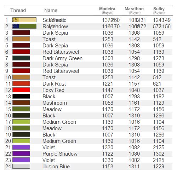This screenshot has height=174, width=177.
Task: Click Sulky code 1302 for Purple Shadow
Action: (x=159, y=154)
